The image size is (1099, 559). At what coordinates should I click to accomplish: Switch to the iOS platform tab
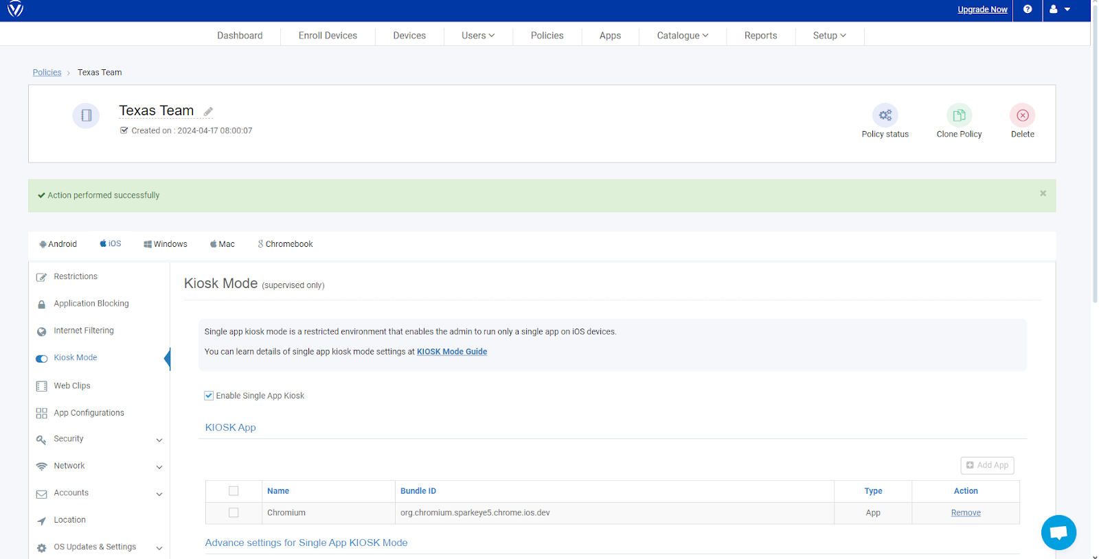tap(111, 243)
